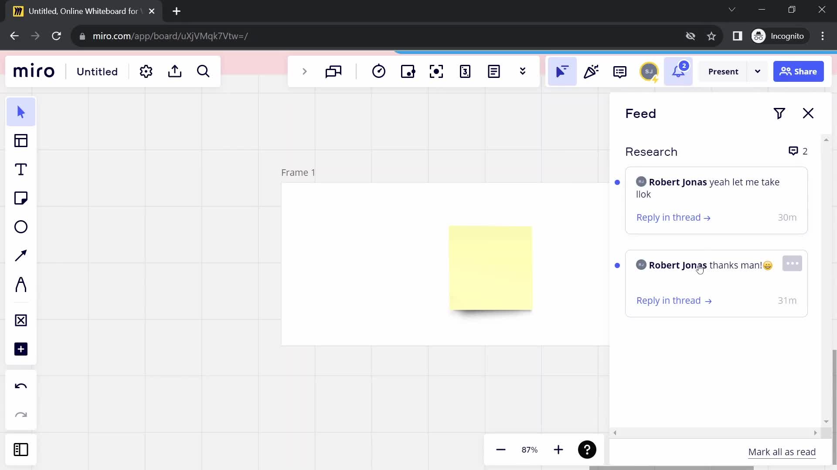Click the Miro home logo
The width and height of the screenshot is (837, 470).
tap(33, 71)
